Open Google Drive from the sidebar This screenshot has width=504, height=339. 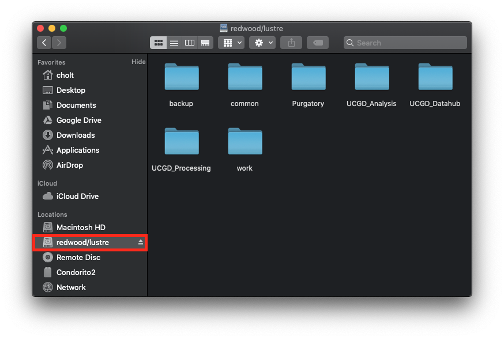pyautogui.click(x=90, y=120)
